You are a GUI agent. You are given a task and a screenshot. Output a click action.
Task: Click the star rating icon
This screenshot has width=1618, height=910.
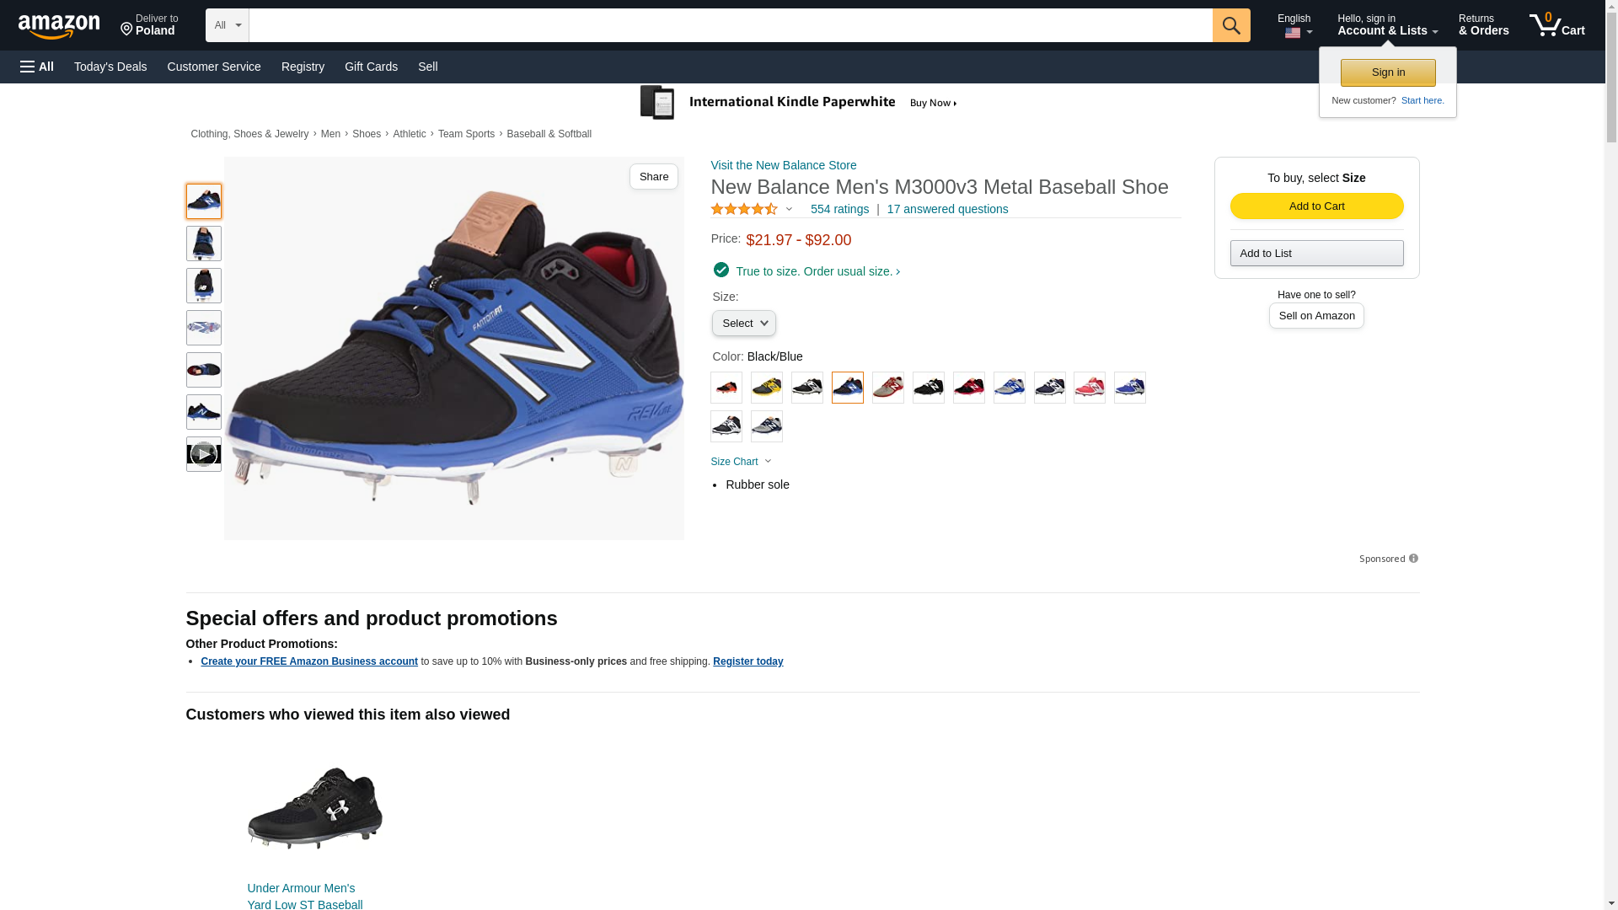tap(744, 209)
